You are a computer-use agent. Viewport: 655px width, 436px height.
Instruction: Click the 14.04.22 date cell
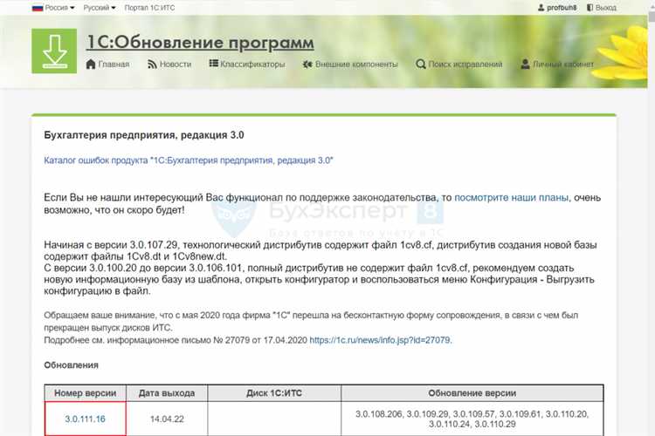167,419
